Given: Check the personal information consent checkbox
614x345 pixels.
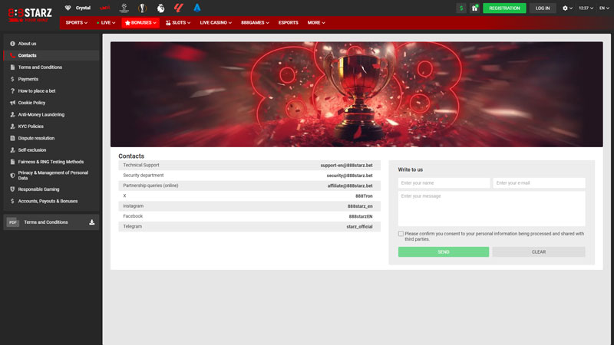Looking at the screenshot, I should point(401,234).
